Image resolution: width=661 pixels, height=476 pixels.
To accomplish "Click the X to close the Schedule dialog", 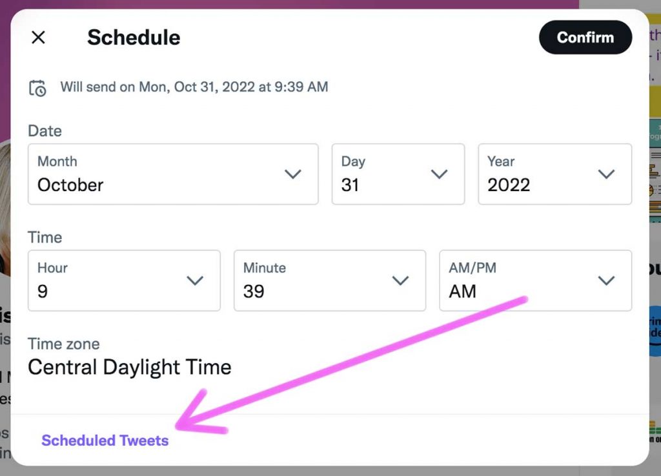I will tap(38, 37).
